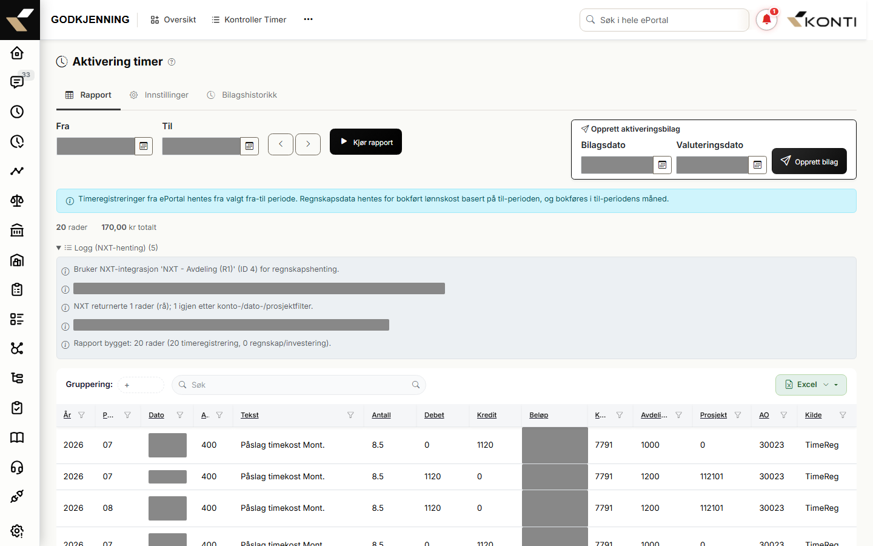
Task: Open the home icon in sidebar
Action: click(17, 53)
